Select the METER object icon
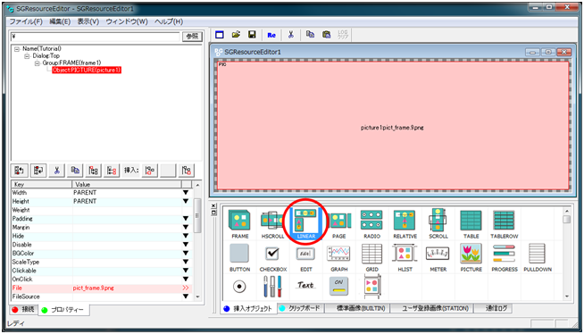The image size is (584, 334). point(438,257)
